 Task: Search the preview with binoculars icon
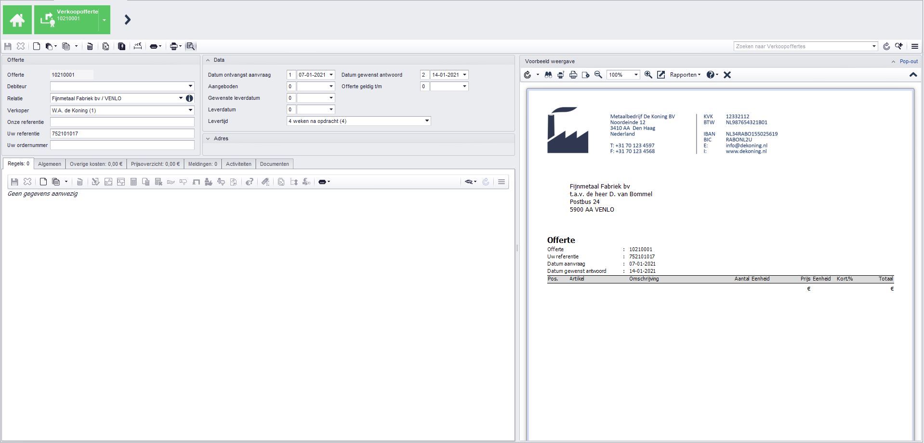coord(548,75)
